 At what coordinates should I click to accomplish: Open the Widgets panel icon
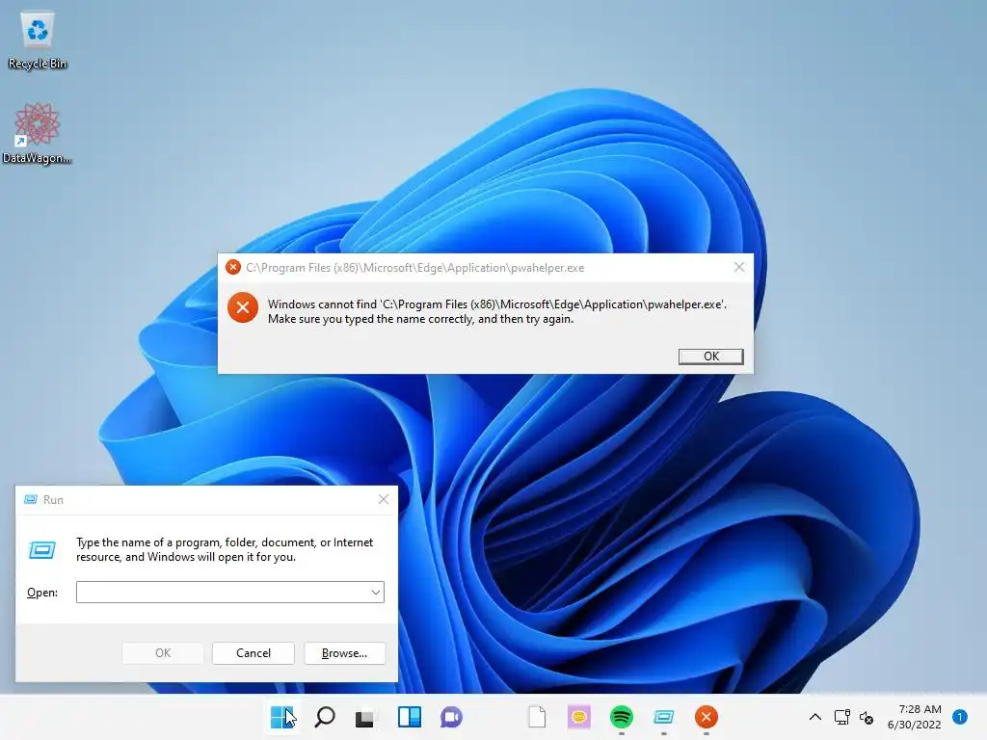409,717
